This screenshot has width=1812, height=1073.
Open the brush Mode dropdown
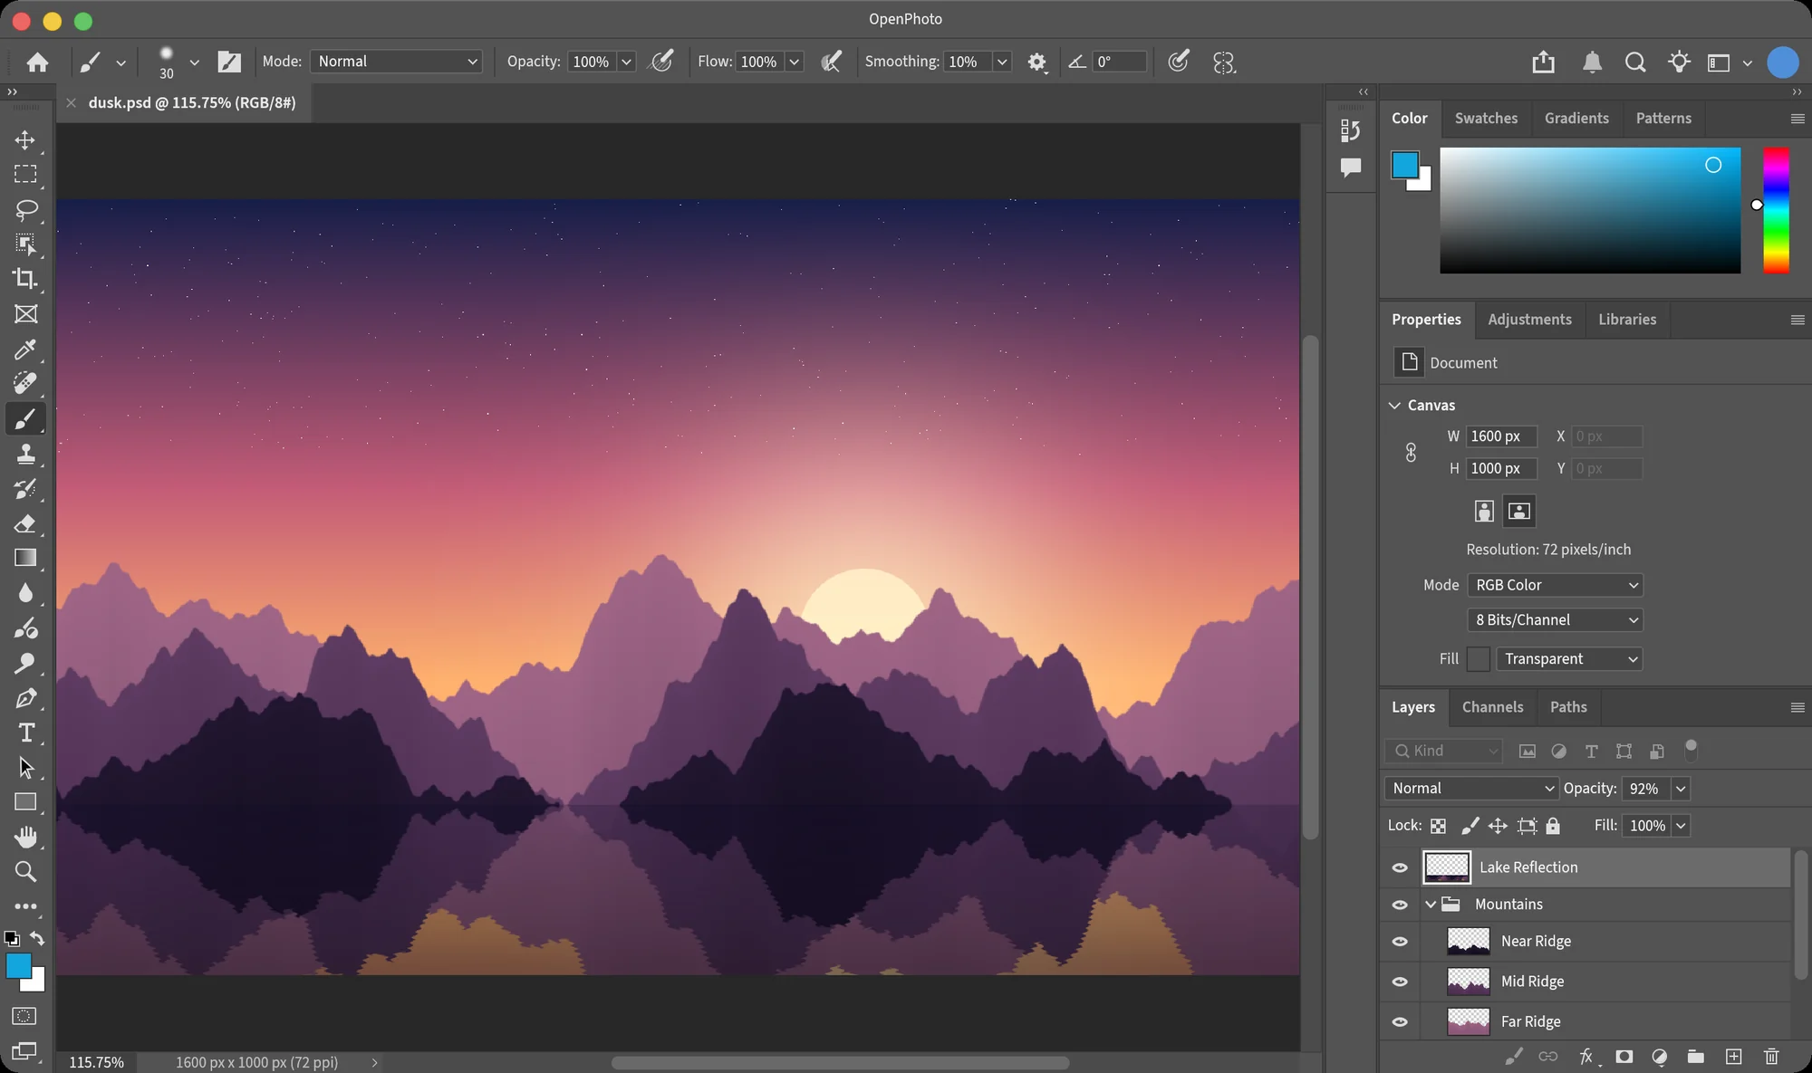396,62
